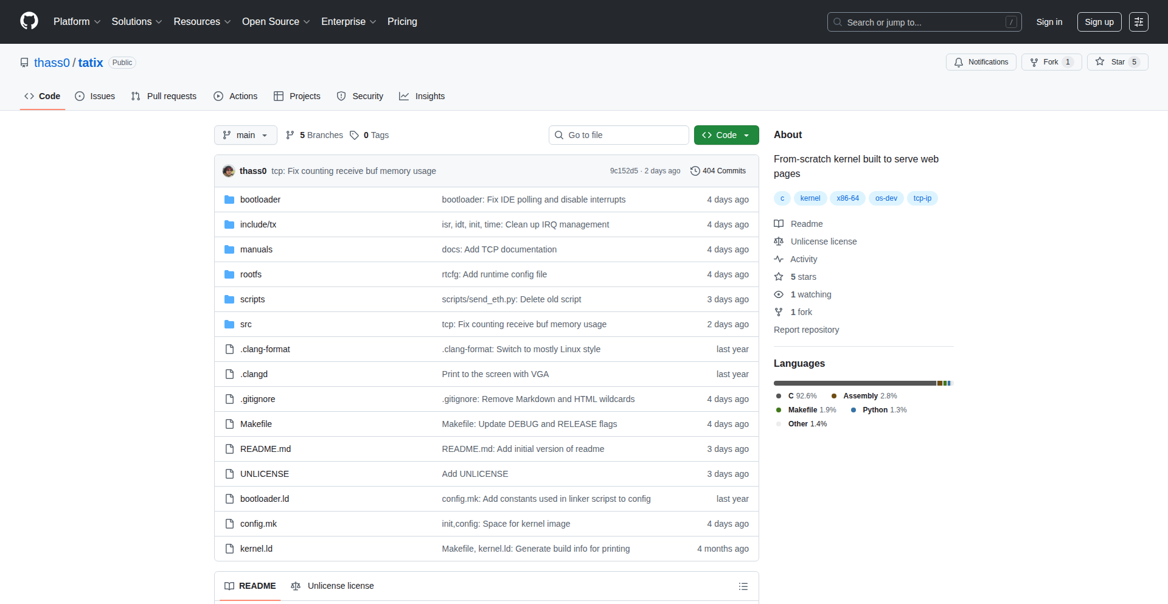Click the commit history clock icon

(695, 171)
